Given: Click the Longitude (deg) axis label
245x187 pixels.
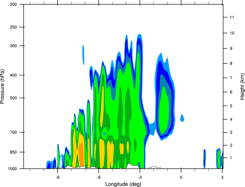Looking at the screenshot, I should pos(123,184).
